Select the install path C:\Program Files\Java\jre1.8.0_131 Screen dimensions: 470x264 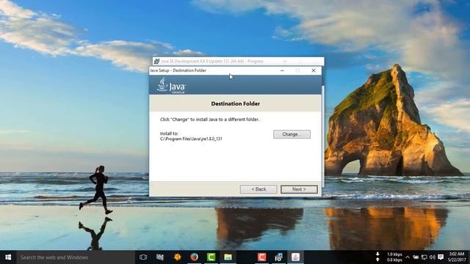click(191, 139)
